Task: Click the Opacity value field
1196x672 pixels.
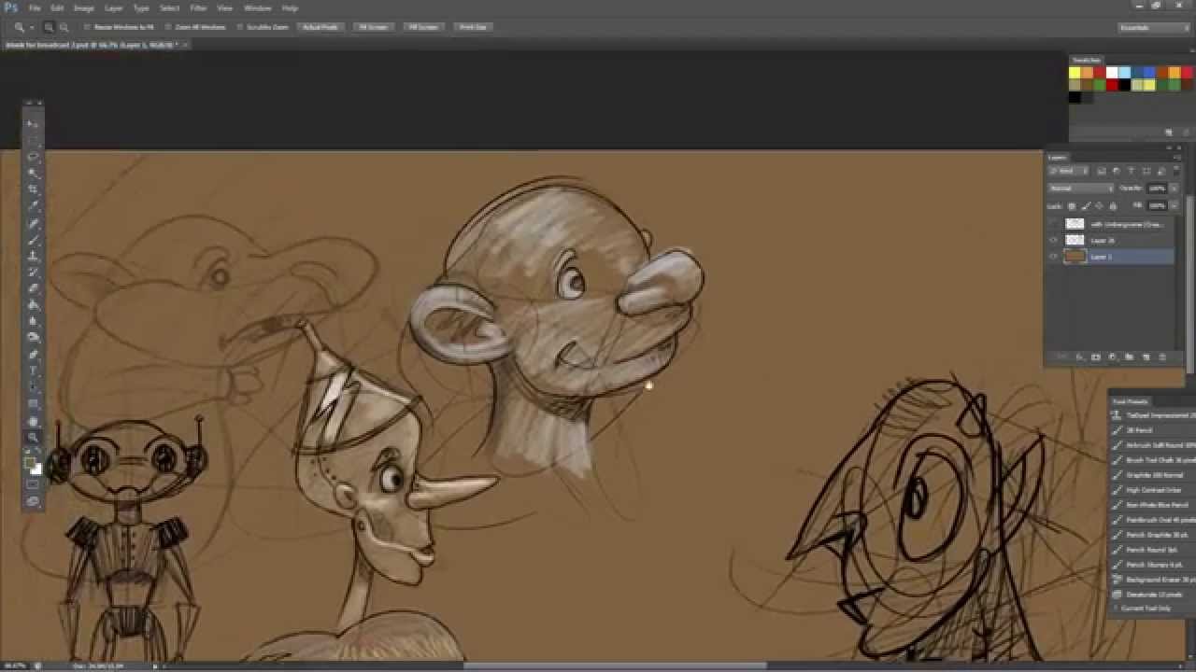Action: [x=1157, y=189]
